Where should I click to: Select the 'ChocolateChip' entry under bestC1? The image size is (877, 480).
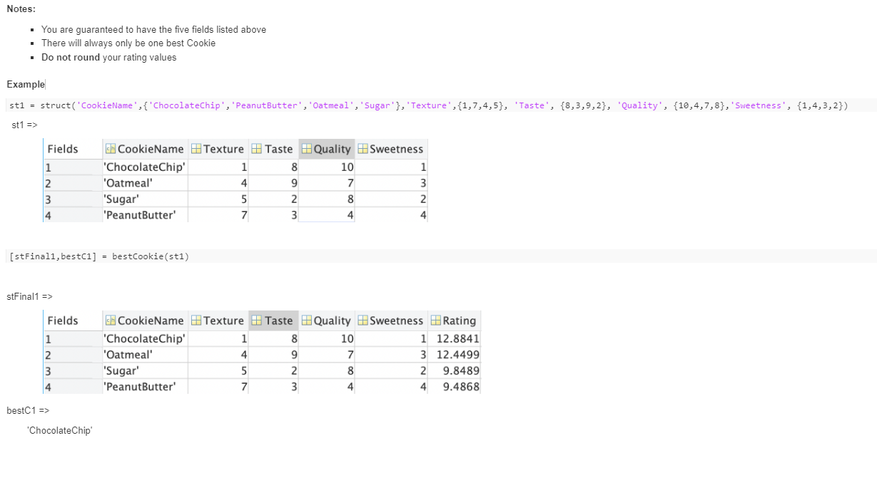[59, 430]
